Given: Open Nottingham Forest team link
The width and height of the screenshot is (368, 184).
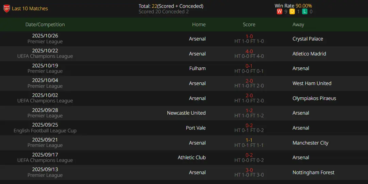Looking at the screenshot, I should [x=313, y=172].
